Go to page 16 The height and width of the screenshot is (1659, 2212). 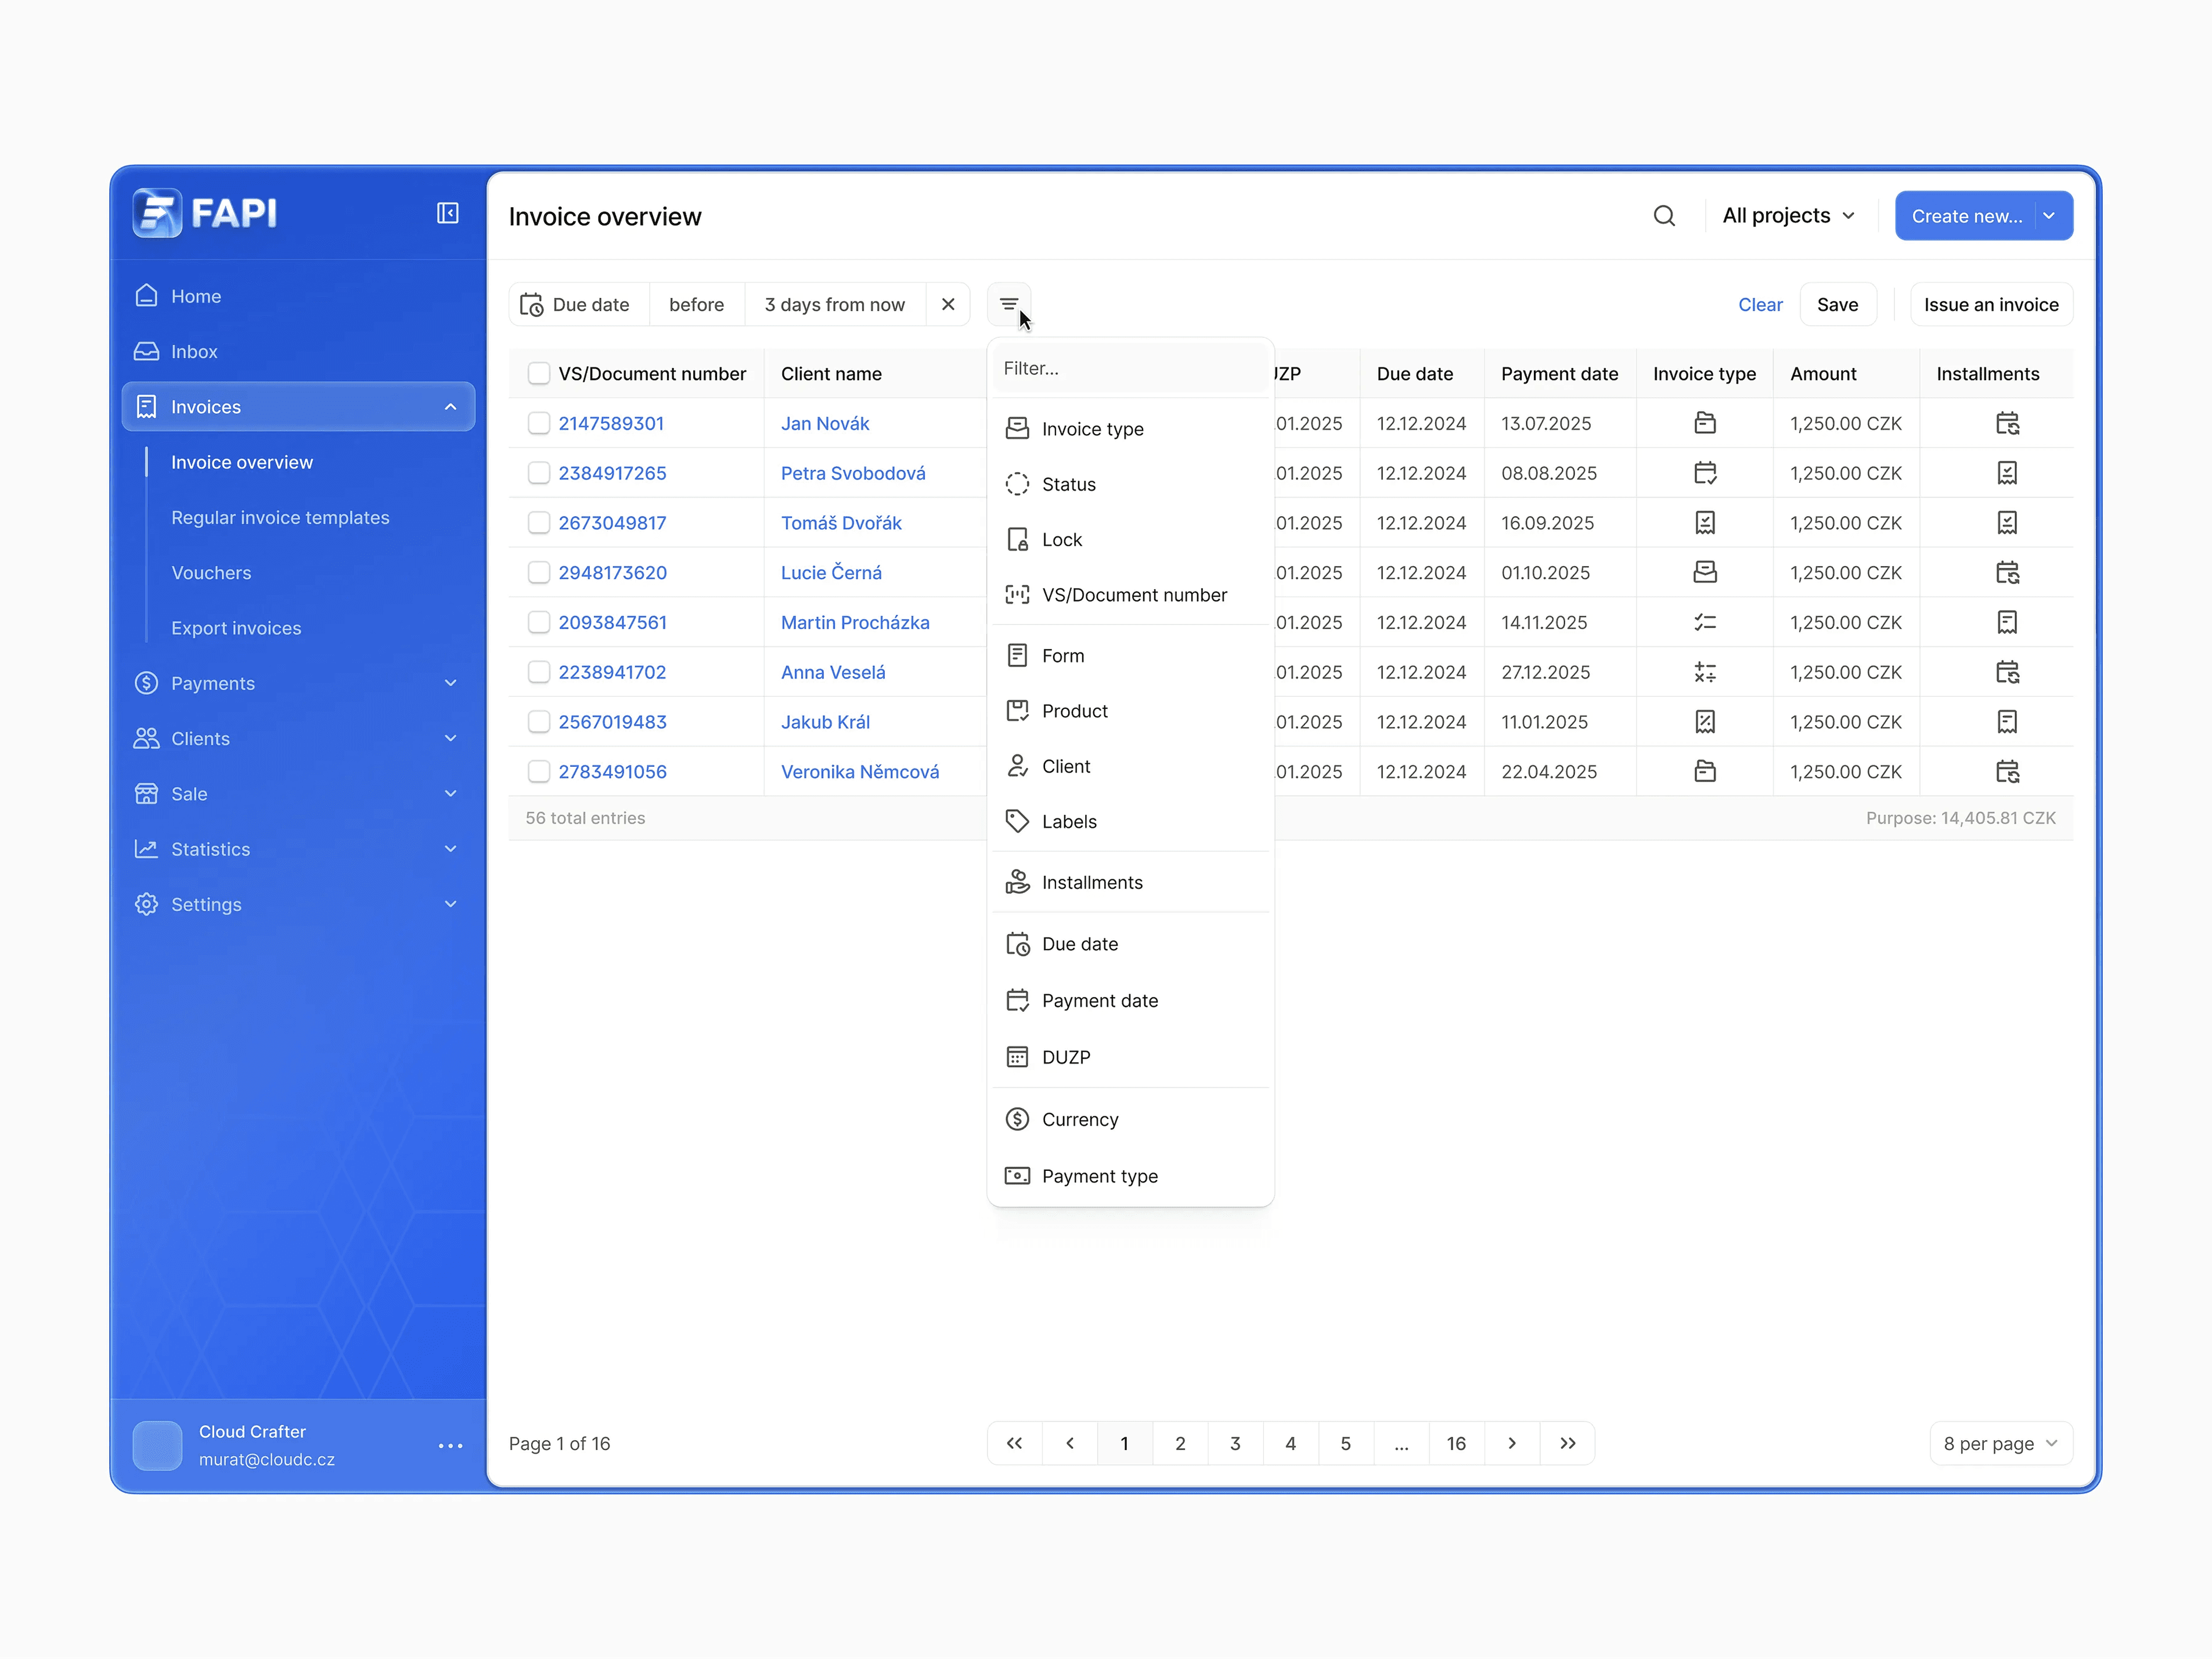click(x=1456, y=1443)
